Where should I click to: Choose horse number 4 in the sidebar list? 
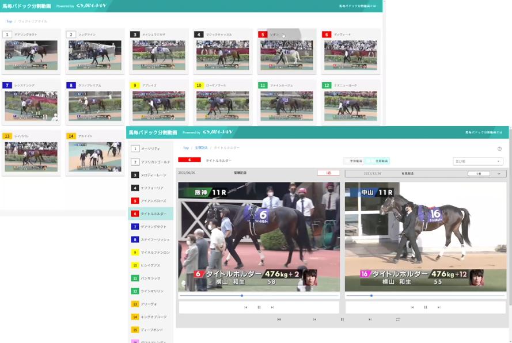click(x=150, y=188)
